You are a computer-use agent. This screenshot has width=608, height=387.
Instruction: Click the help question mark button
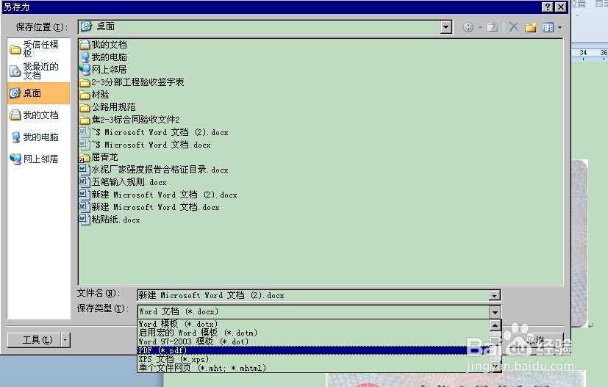click(x=547, y=7)
